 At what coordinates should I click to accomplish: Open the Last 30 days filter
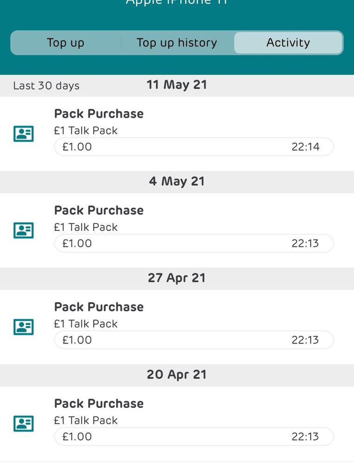(46, 86)
